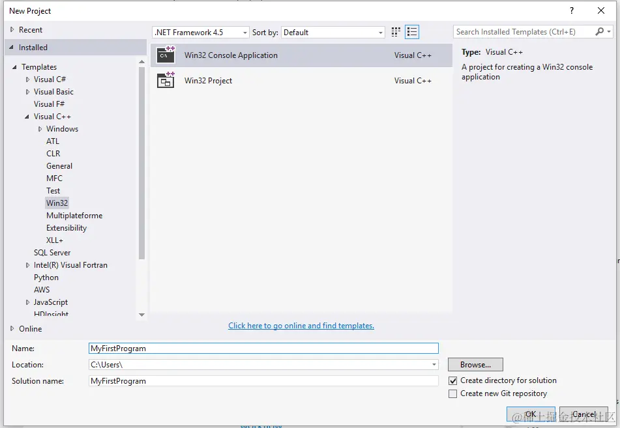Collapse the Templates tree node
620x428 pixels.
click(x=14, y=67)
